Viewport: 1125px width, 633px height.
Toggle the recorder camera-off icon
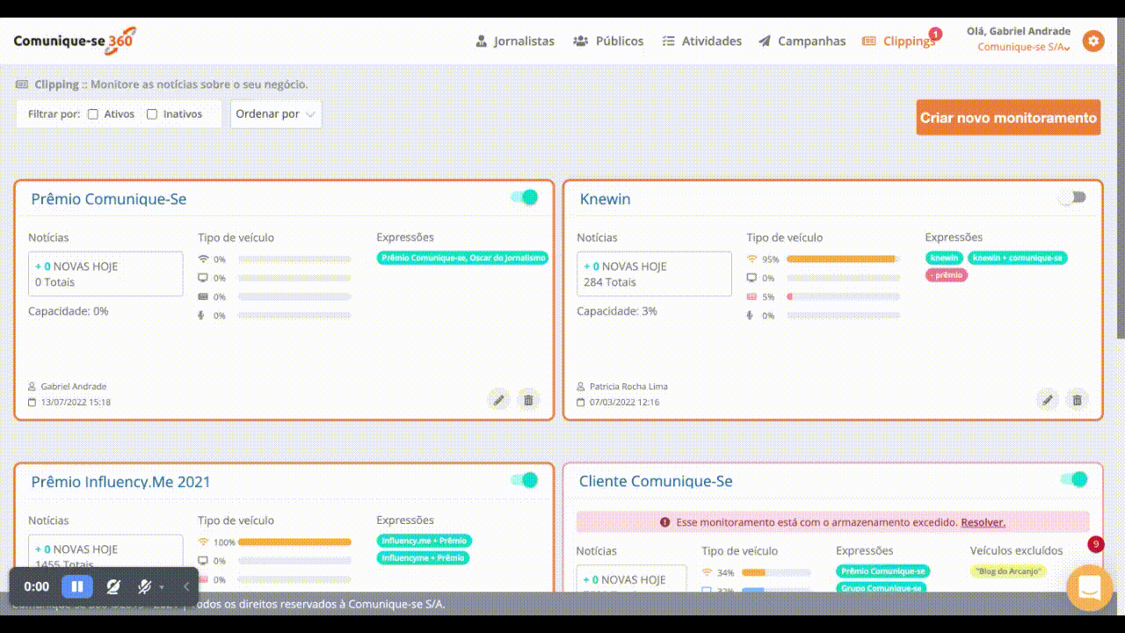[113, 586]
